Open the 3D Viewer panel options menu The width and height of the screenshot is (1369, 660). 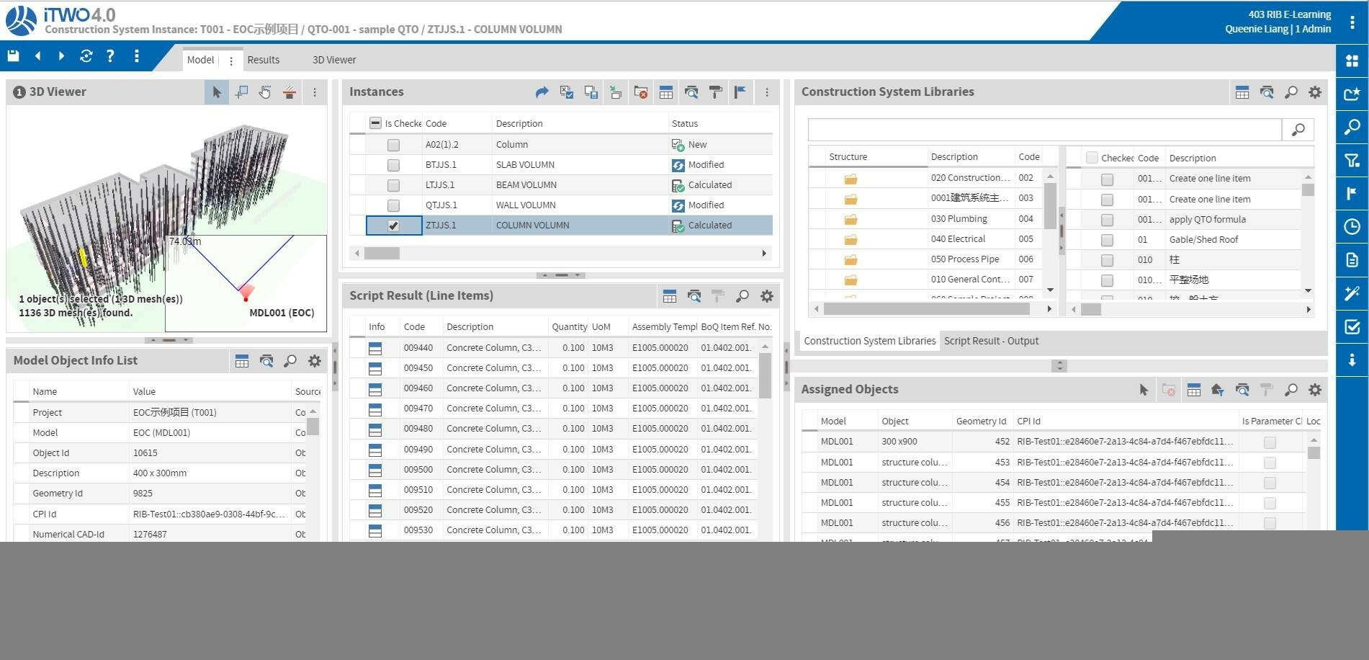[314, 92]
